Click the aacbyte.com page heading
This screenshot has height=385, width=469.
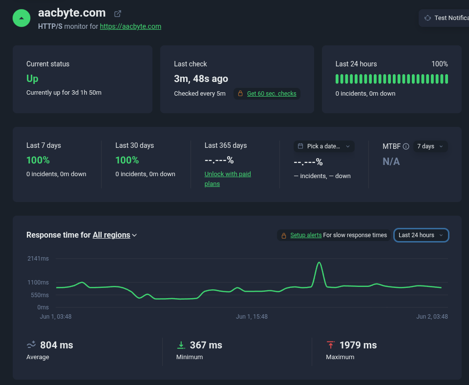pos(72,13)
